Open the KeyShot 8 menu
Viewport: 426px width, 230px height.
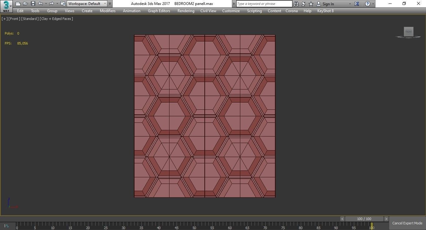(326, 11)
